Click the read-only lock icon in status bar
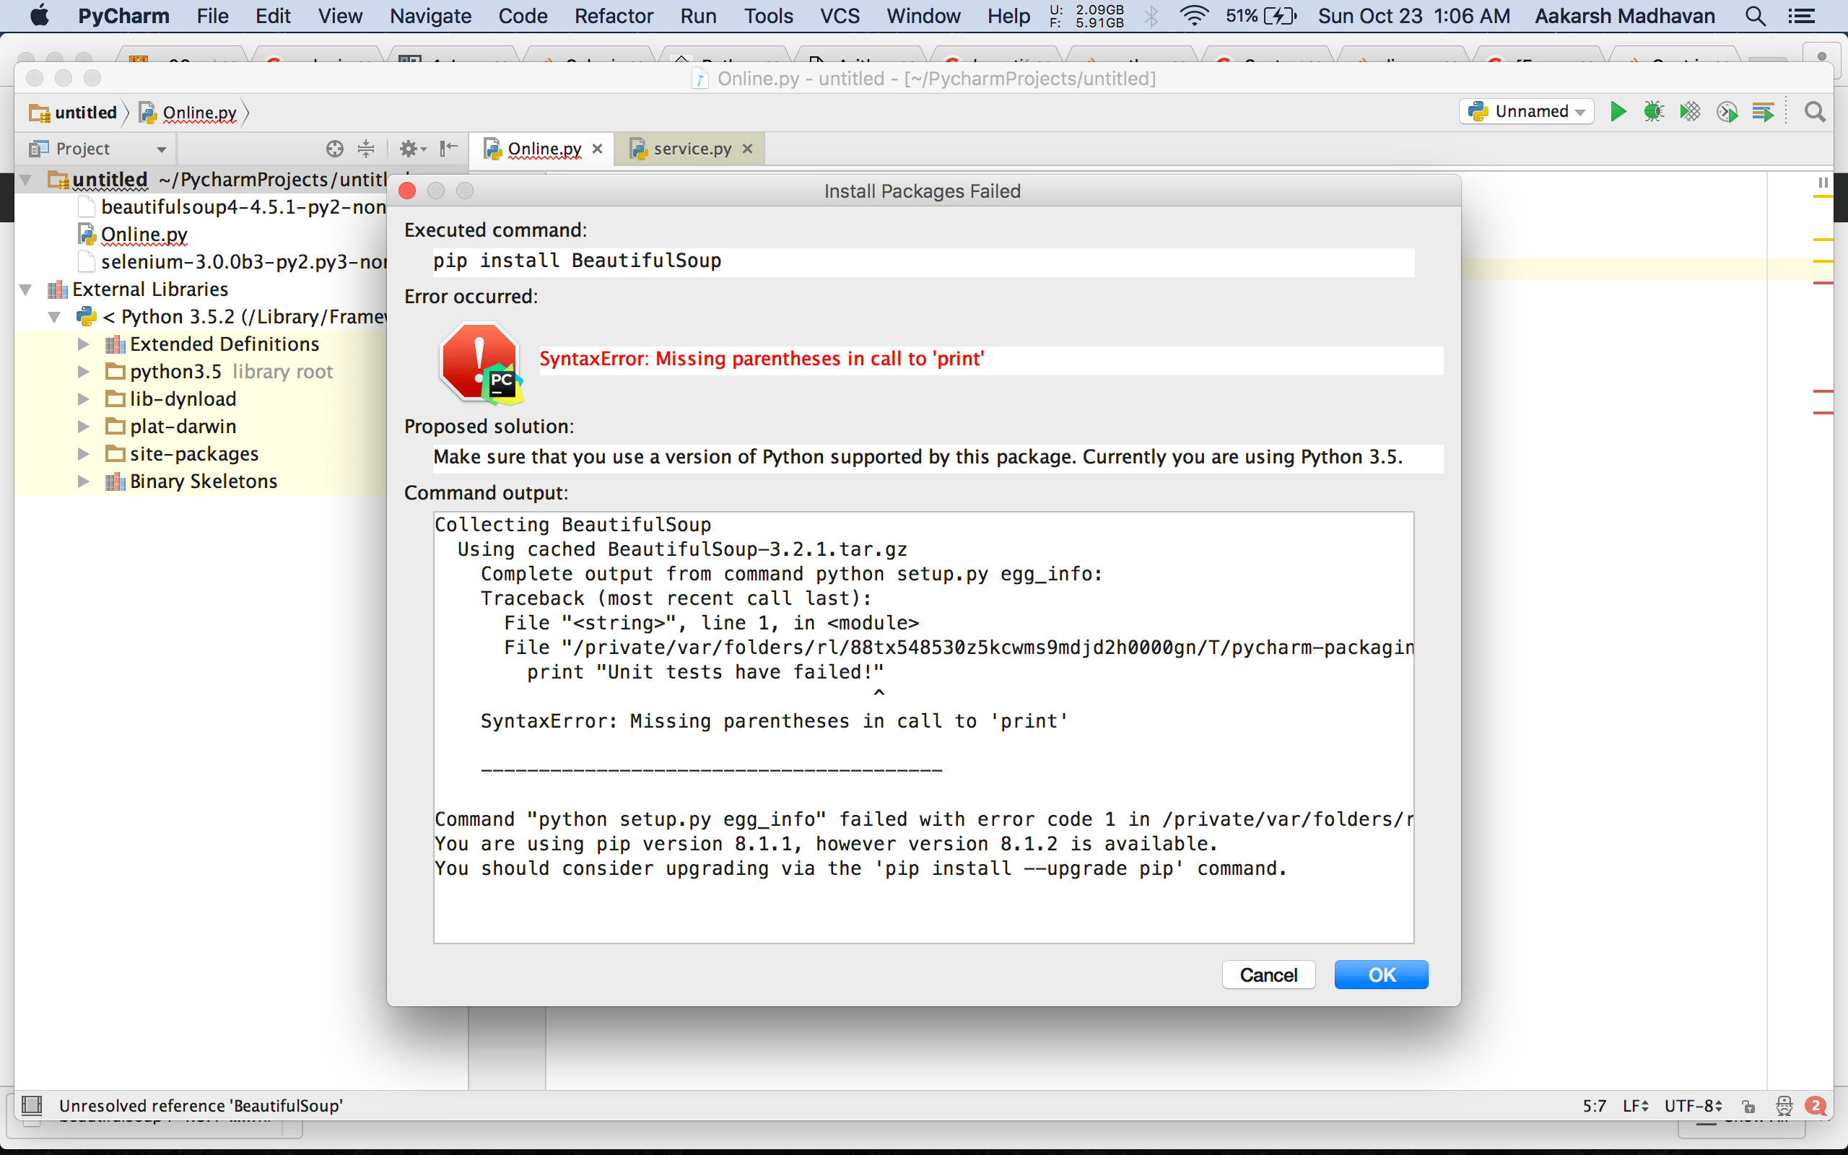The width and height of the screenshot is (1848, 1155). point(1748,1105)
